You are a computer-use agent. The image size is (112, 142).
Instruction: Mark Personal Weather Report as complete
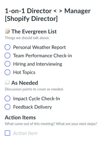click(x=7, y=47)
